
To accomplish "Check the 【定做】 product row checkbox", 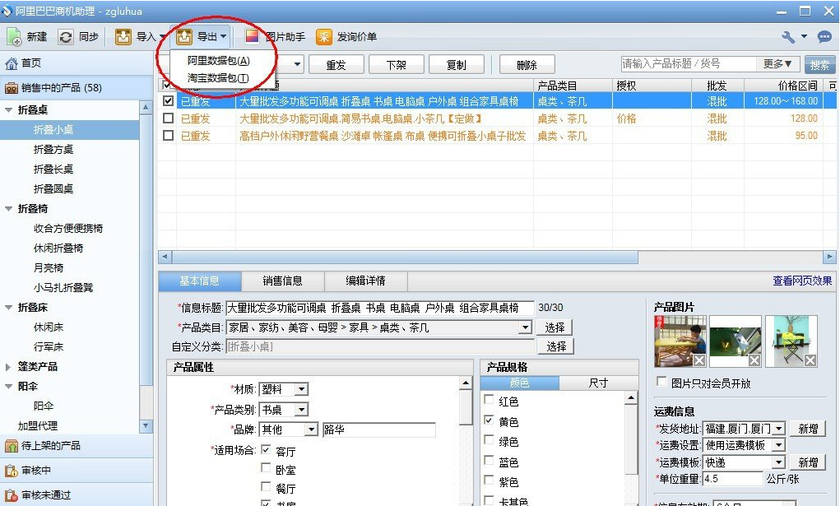I will [168, 118].
